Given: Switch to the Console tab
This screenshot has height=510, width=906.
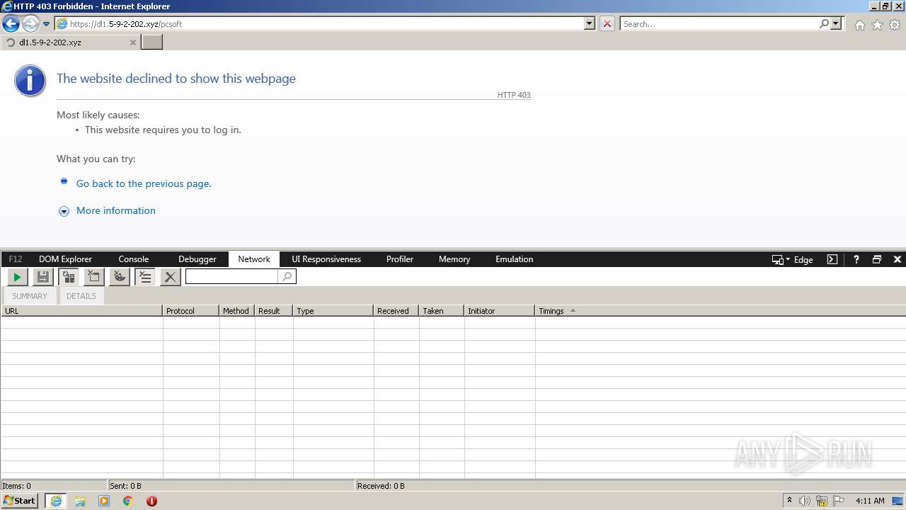Looking at the screenshot, I should click(x=133, y=259).
